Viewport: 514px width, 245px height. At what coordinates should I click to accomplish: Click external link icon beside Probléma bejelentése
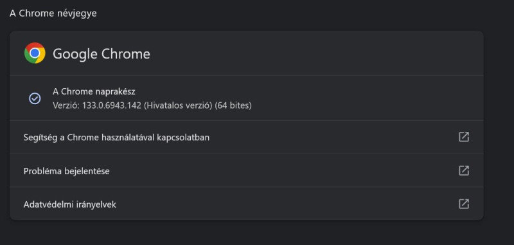[x=463, y=170]
